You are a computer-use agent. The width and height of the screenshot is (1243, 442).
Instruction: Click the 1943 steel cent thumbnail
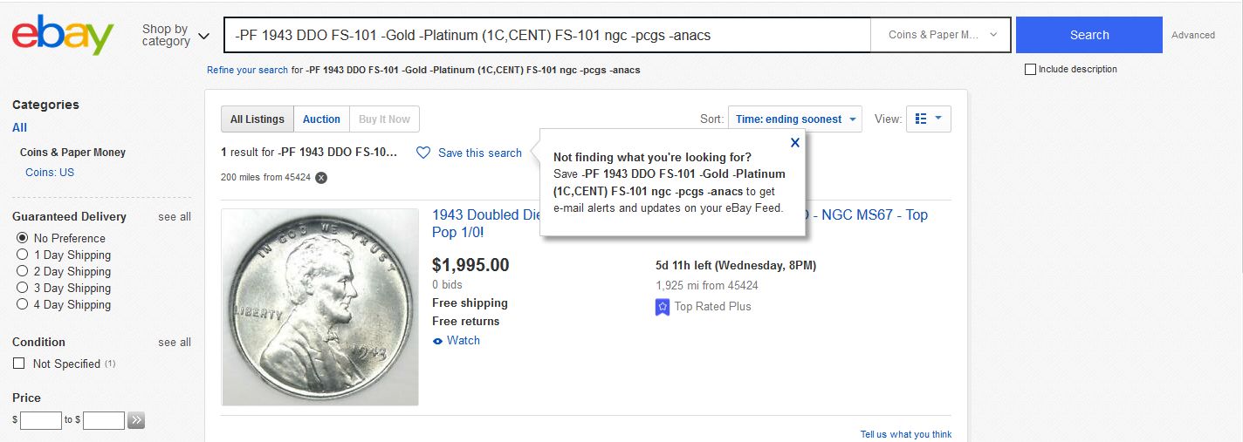click(x=320, y=307)
